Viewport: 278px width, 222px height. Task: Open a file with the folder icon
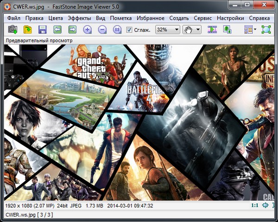pos(28,30)
